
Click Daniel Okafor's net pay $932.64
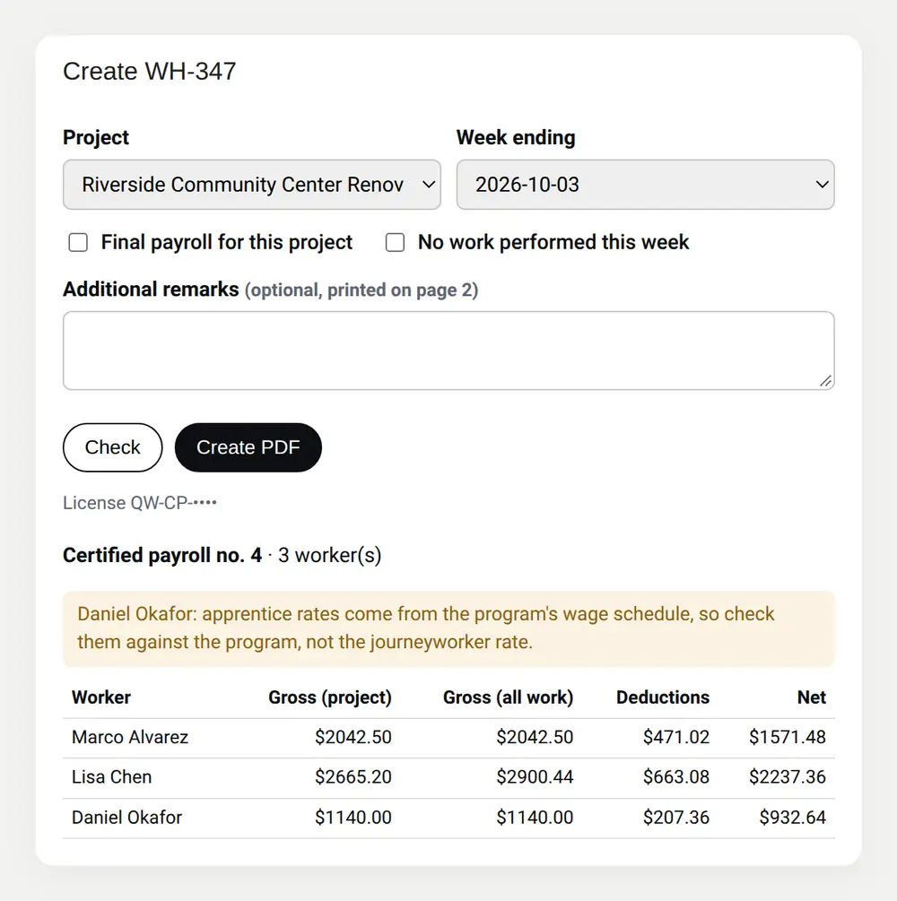[x=792, y=817]
